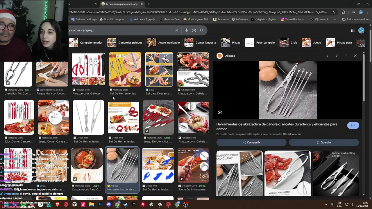Image resolution: width=372 pixels, height=209 pixels.
Task: Open the Traductor de Google bookmark
Action: (83, 19)
